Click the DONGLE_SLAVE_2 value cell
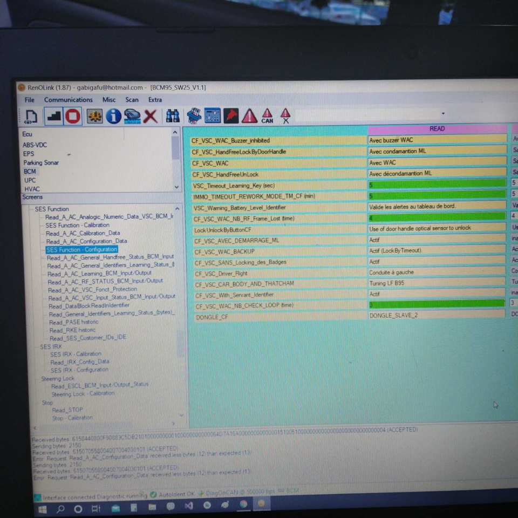 click(x=437, y=315)
